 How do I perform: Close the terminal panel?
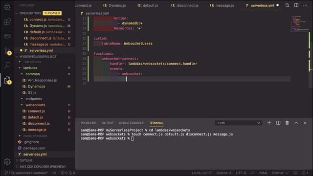(x=305, y=123)
